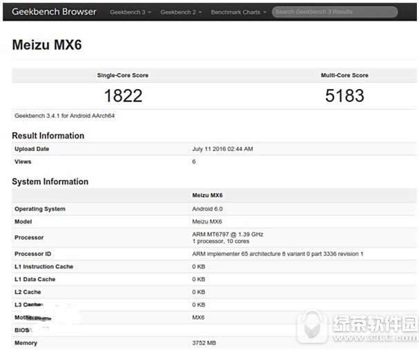Select the Upload Date row label
The image size is (419, 351).
[32, 149]
